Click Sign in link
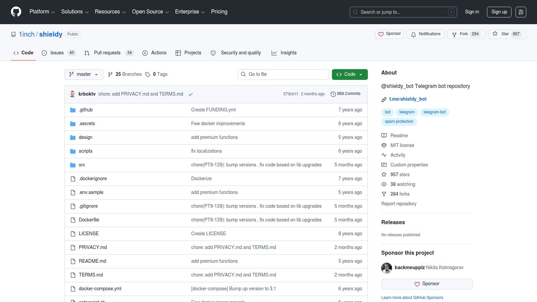537x302 pixels. [x=472, y=12]
